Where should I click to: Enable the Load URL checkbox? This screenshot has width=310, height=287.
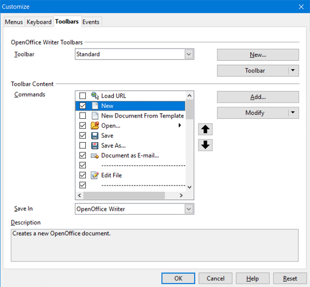[83, 96]
